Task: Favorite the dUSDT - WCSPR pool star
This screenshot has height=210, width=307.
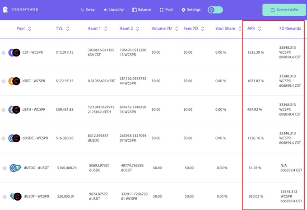Action: tap(5, 196)
